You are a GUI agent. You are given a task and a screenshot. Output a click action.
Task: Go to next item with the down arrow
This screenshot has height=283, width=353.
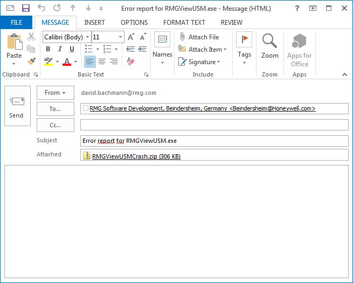88,8
